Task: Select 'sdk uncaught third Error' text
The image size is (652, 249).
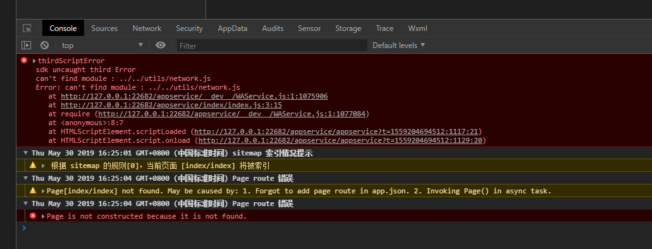Action: click(85, 70)
